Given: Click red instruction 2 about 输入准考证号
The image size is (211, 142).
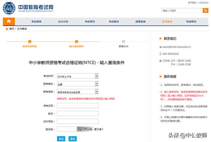Looking at the screenshot, I should pyautogui.click(x=184, y=96).
